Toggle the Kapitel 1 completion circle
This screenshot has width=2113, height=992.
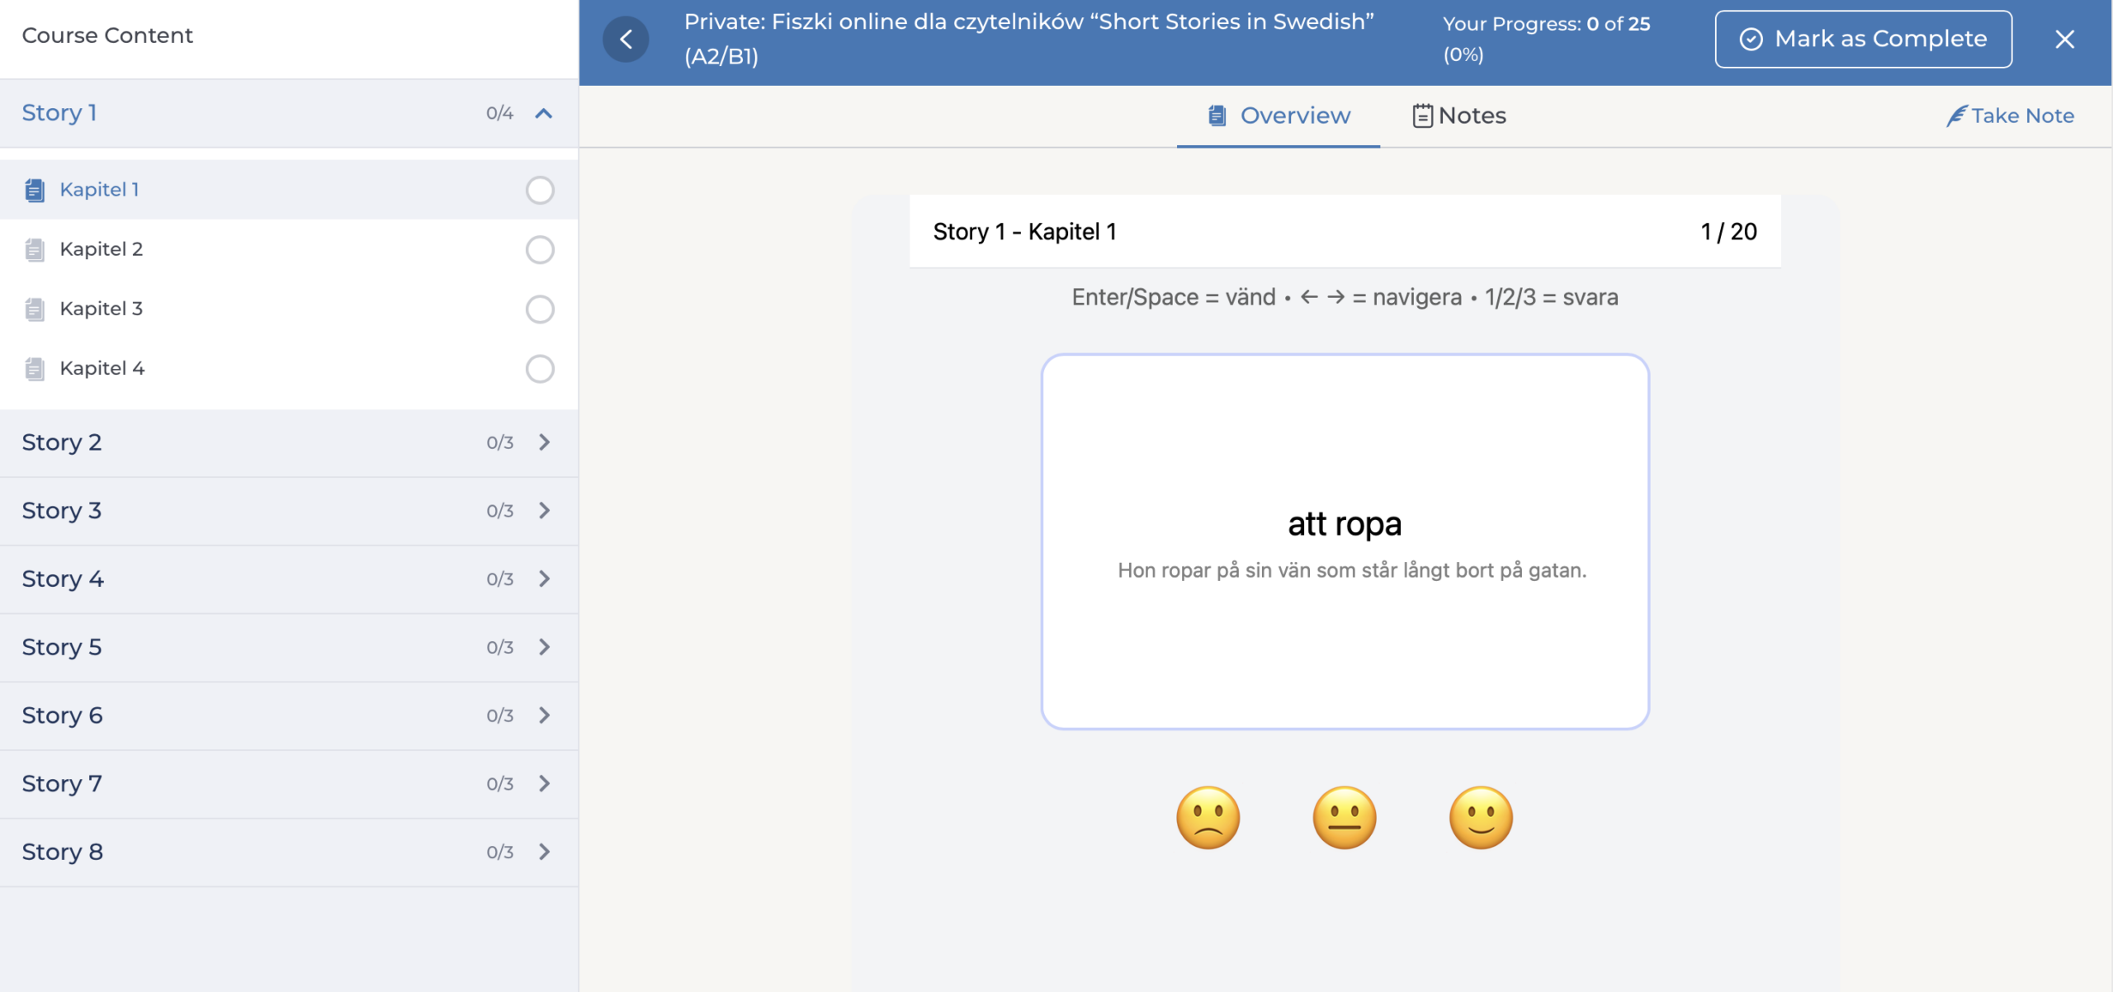point(540,190)
